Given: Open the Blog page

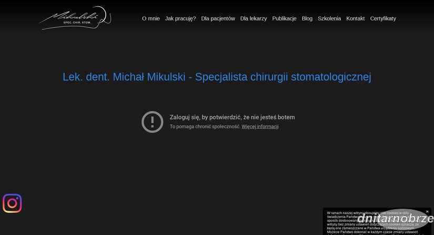Looking at the screenshot, I should (x=307, y=18).
